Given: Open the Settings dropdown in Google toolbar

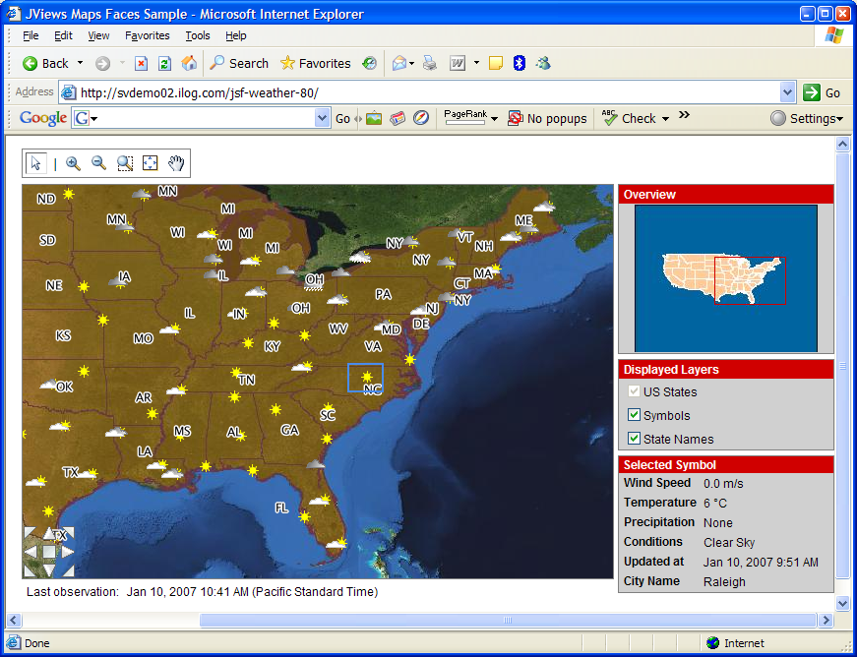Looking at the screenshot, I should click(807, 118).
